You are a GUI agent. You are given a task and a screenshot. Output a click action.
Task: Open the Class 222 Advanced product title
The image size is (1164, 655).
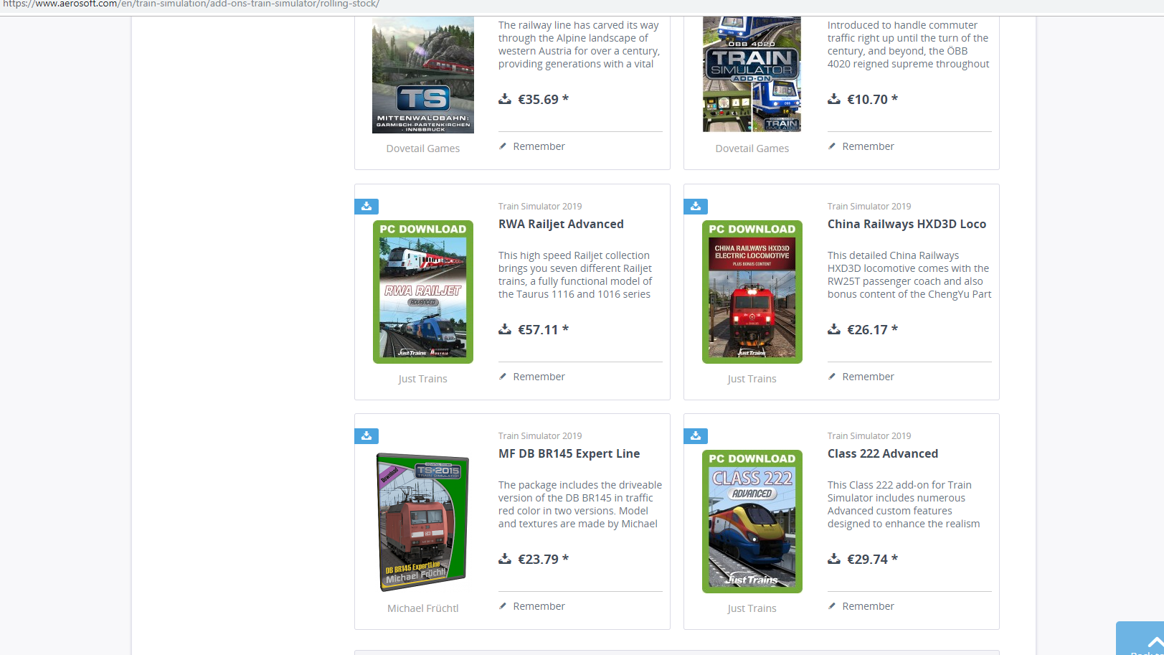coord(883,453)
